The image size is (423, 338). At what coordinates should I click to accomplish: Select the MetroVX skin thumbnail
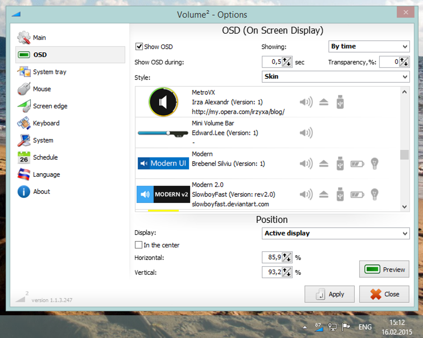coord(163,102)
